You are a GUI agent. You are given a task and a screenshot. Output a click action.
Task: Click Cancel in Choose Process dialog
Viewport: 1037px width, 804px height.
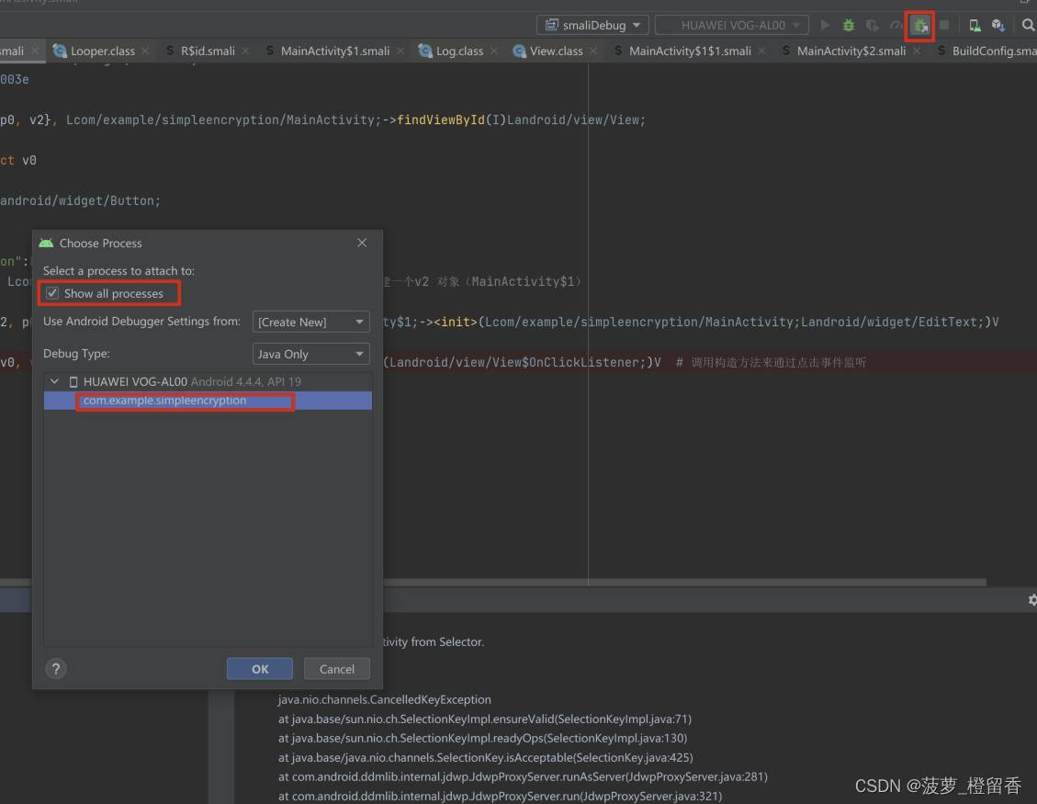(336, 669)
